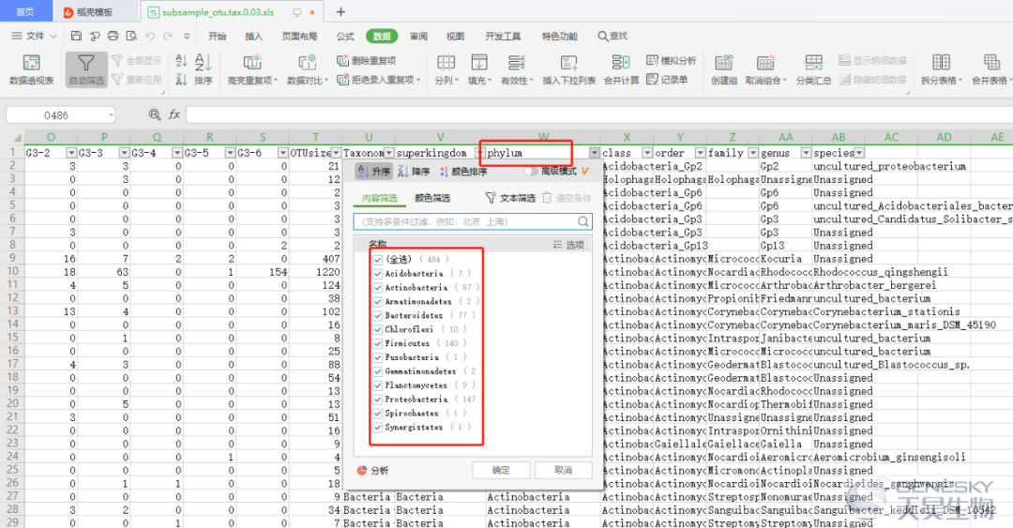Uncheck the Synergistetes checkbox
The width and height of the screenshot is (1013, 528).
point(378,427)
